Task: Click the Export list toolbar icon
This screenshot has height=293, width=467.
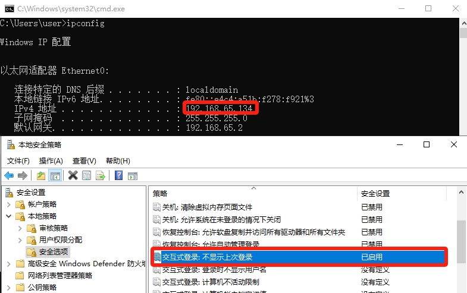Action: 101,175
